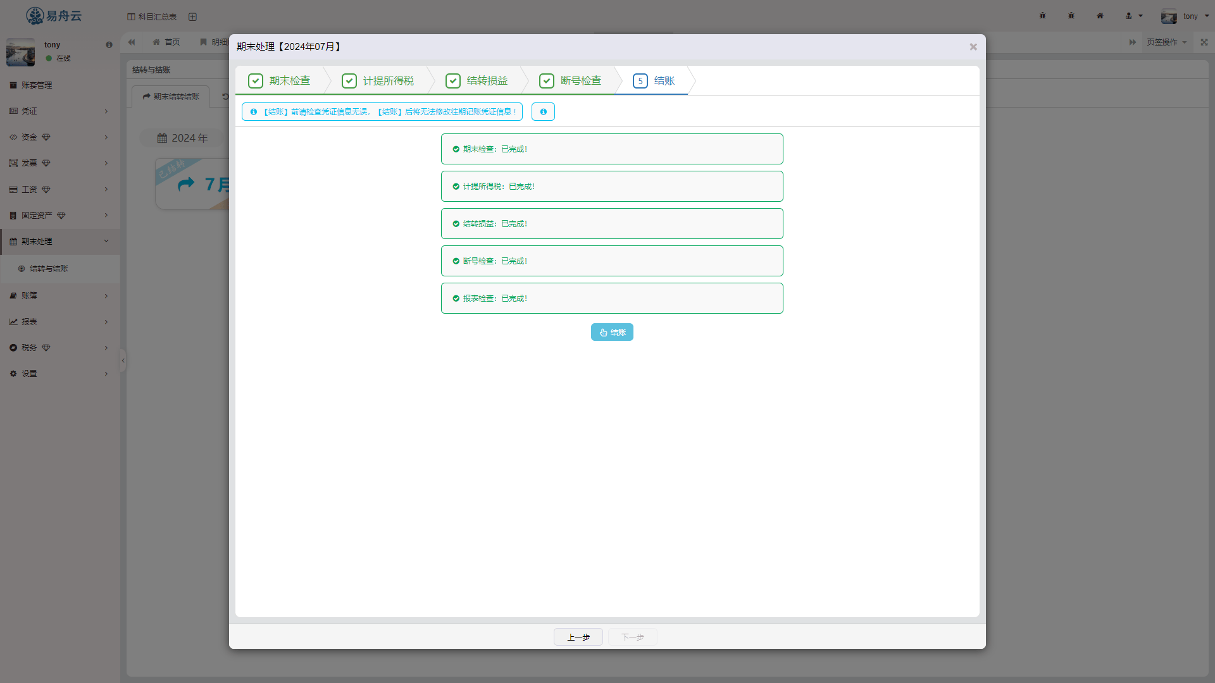Click the home icon in top header
Image resolution: width=1215 pixels, height=683 pixels.
coord(1100,16)
